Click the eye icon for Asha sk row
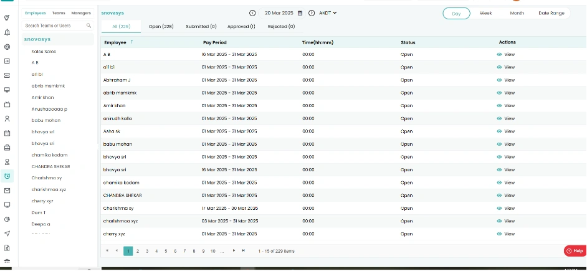The width and height of the screenshot is (587, 279). click(x=499, y=131)
